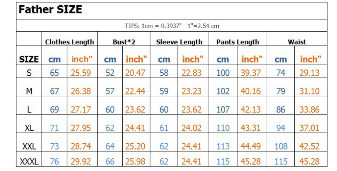Select the "Bust*2" column header
This screenshot has height=171, width=337.
(x=124, y=42)
